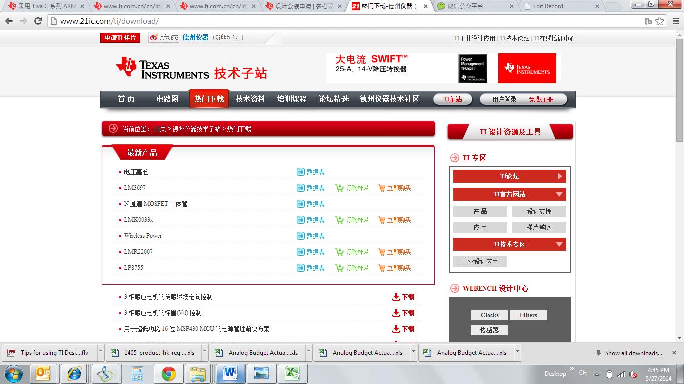Open 数据表 datasheet for LM3697
This screenshot has height=384, width=684.
(x=311, y=188)
